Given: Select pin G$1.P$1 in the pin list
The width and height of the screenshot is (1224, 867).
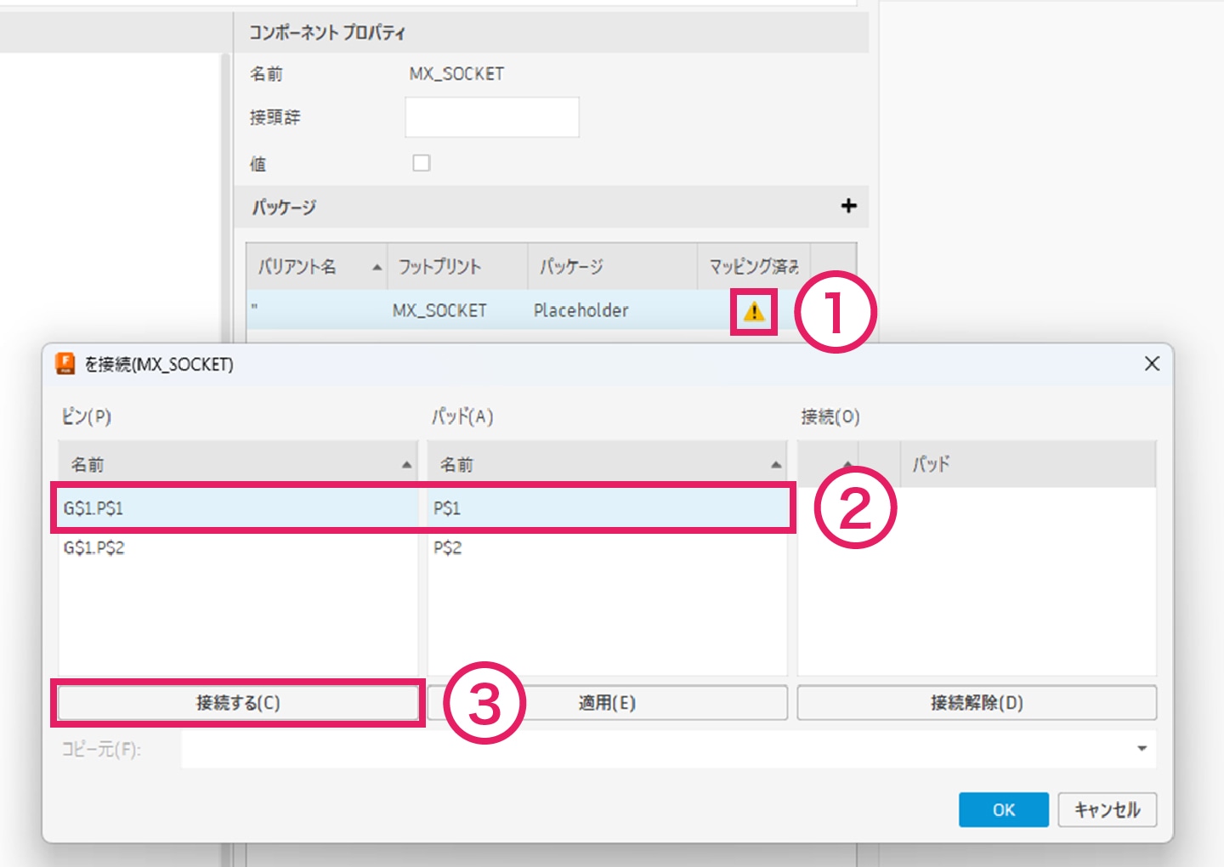Looking at the screenshot, I should [93, 508].
